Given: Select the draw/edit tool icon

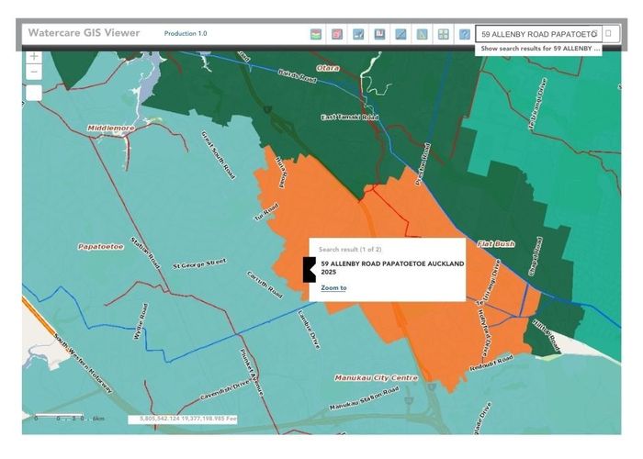Looking at the screenshot, I should [x=358, y=34].
